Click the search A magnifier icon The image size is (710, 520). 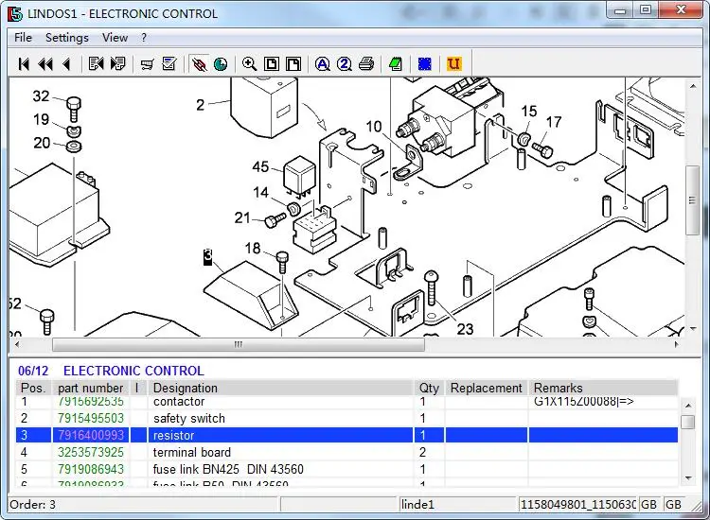coord(323,64)
